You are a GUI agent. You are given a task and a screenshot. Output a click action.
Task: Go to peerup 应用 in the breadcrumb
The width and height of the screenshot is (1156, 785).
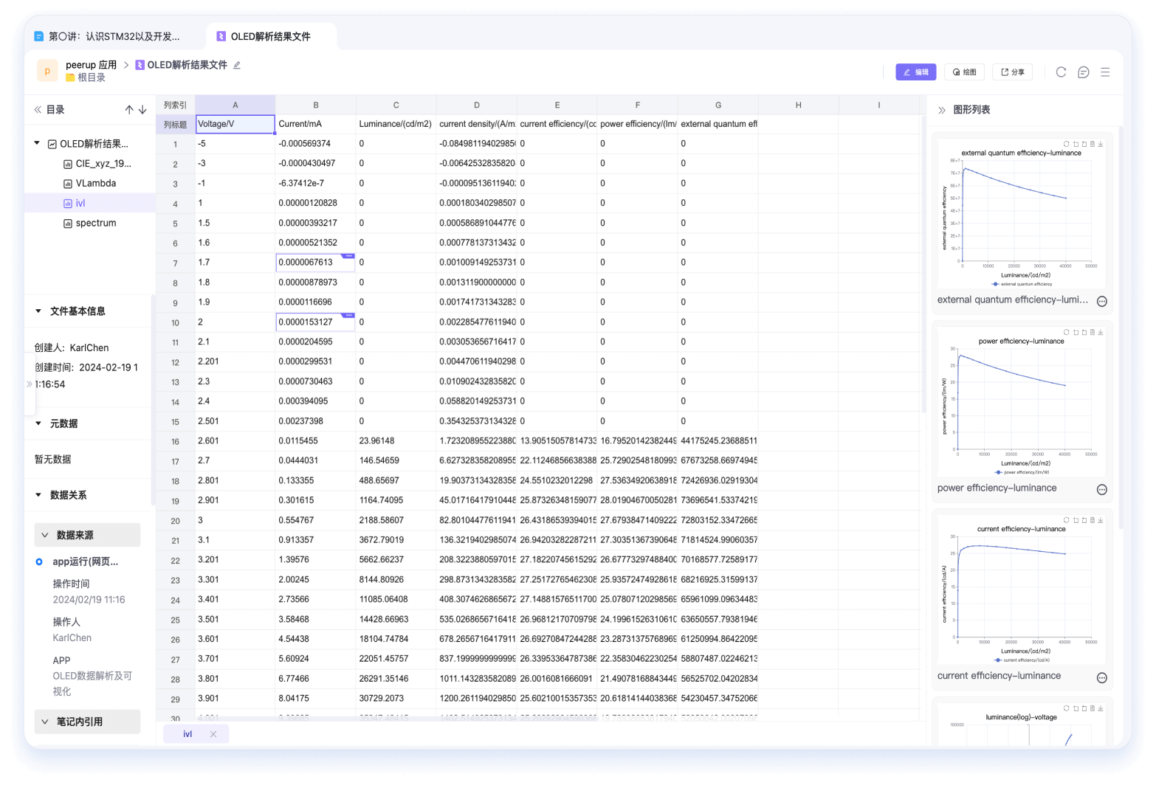91,65
